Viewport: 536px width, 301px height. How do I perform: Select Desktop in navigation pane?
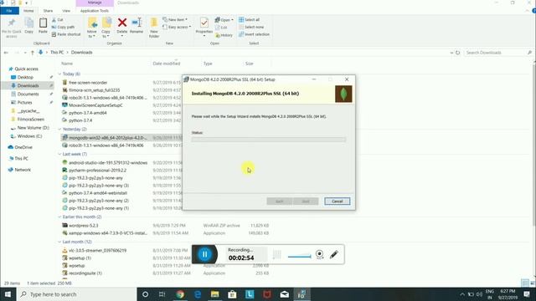coord(25,78)
